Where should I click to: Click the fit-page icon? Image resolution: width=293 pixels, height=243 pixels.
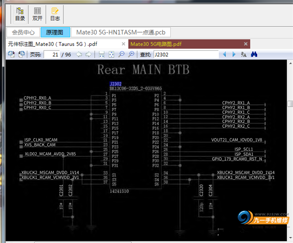(111, 54)
